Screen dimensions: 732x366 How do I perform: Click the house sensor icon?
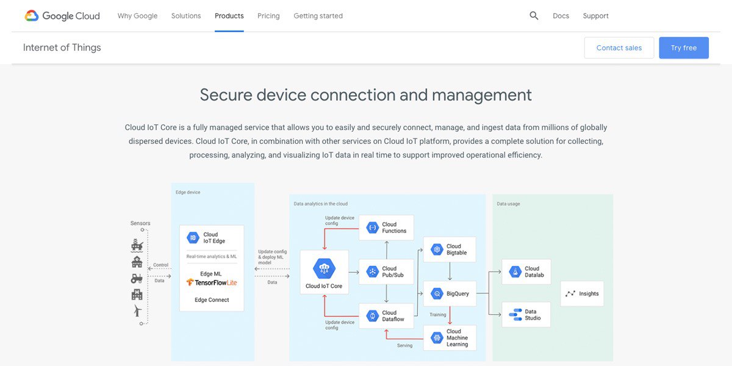(x=137, y=262)
